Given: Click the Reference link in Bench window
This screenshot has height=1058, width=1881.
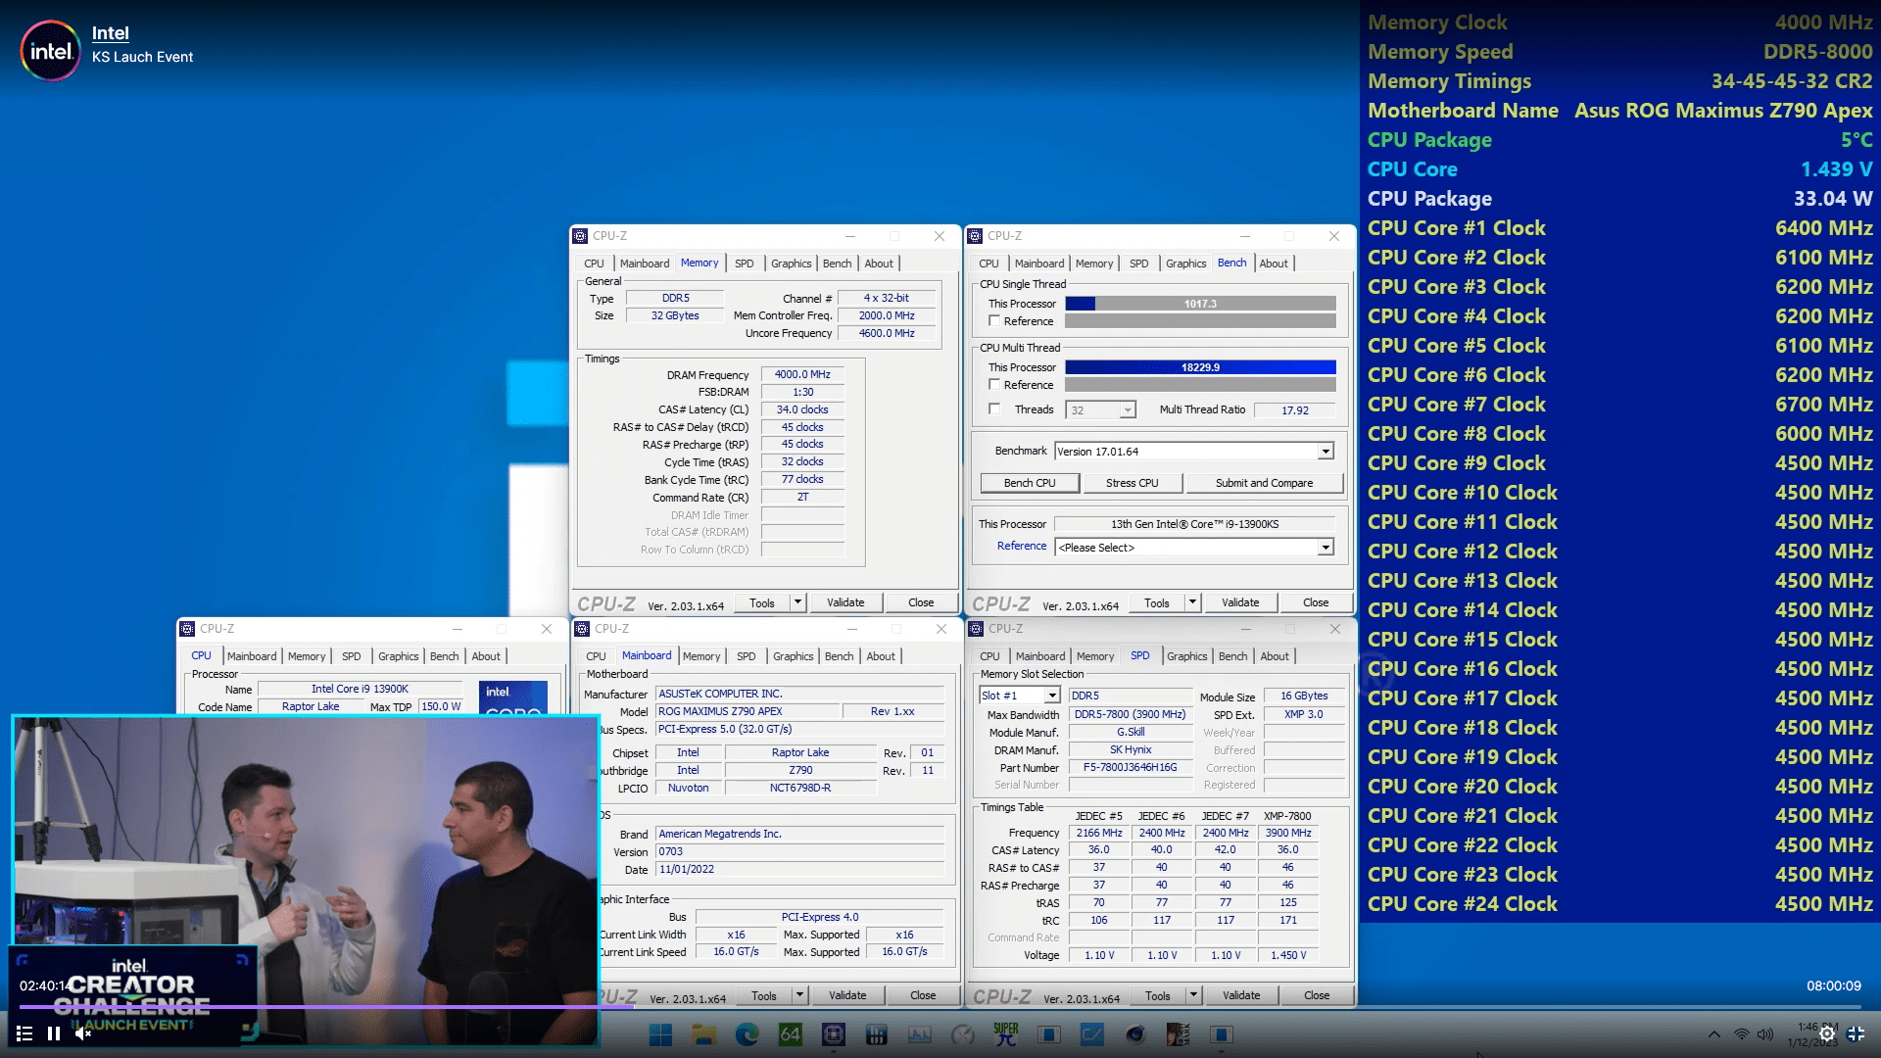Looking at the screenshot, I should click(x=1022, y=546).
